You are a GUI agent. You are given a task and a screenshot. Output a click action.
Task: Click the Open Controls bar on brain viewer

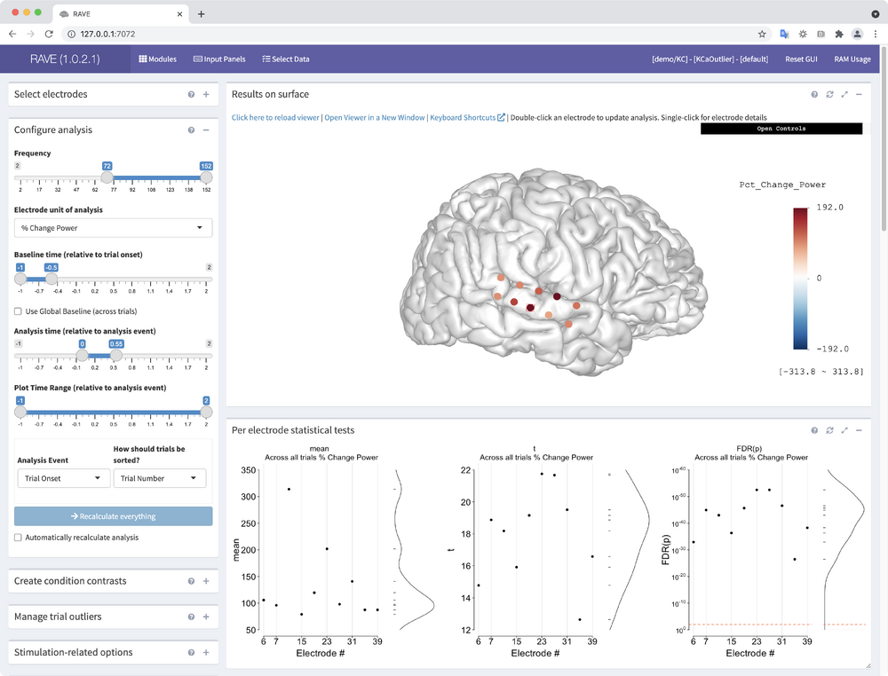781,128
